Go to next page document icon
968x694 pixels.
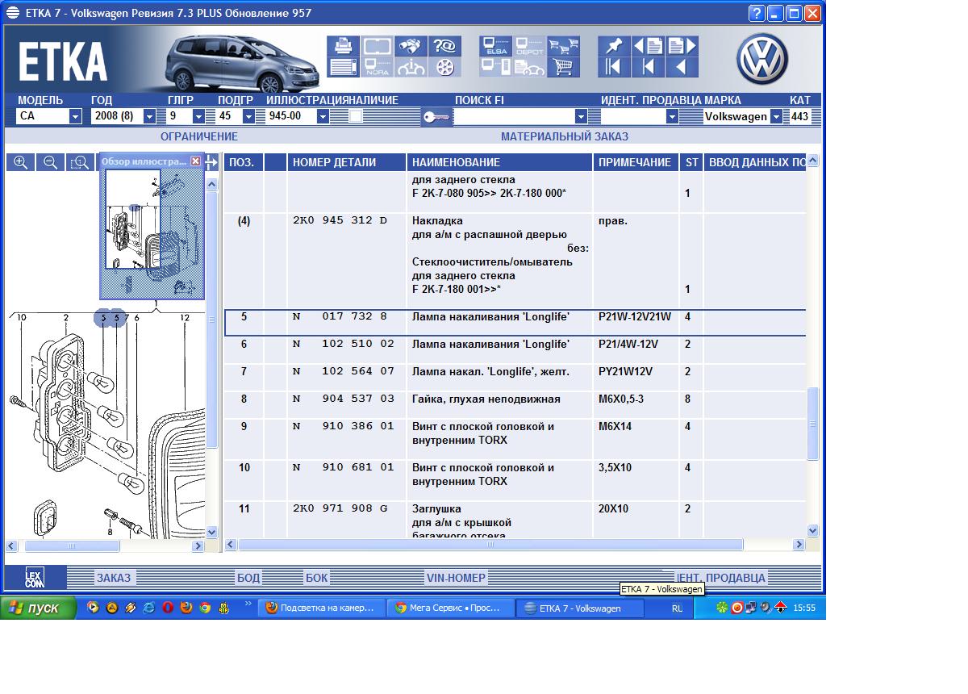tap(682, 46)
